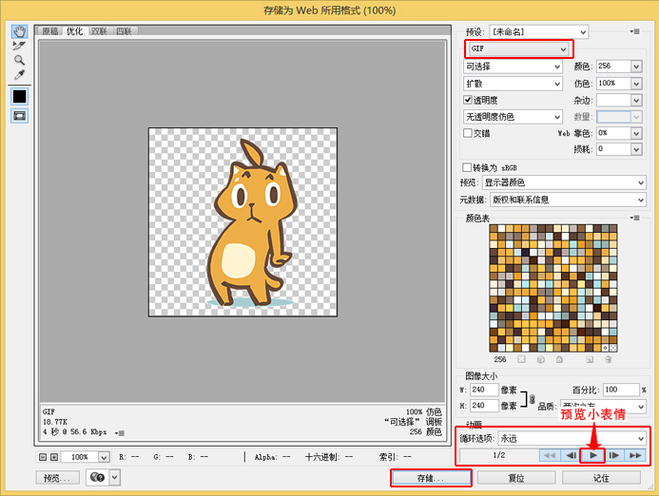Open the GIF file format dropdown
The image size is (659, 496).
coord(518,48)
